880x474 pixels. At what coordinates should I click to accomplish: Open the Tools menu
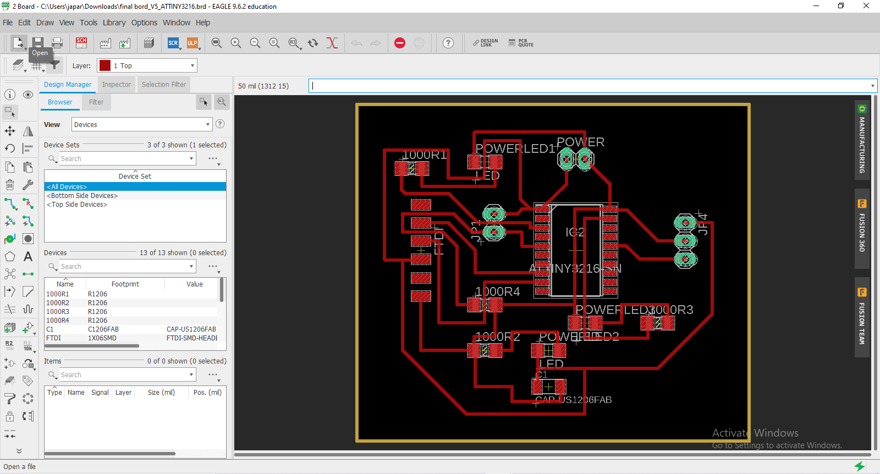[89, 23]
